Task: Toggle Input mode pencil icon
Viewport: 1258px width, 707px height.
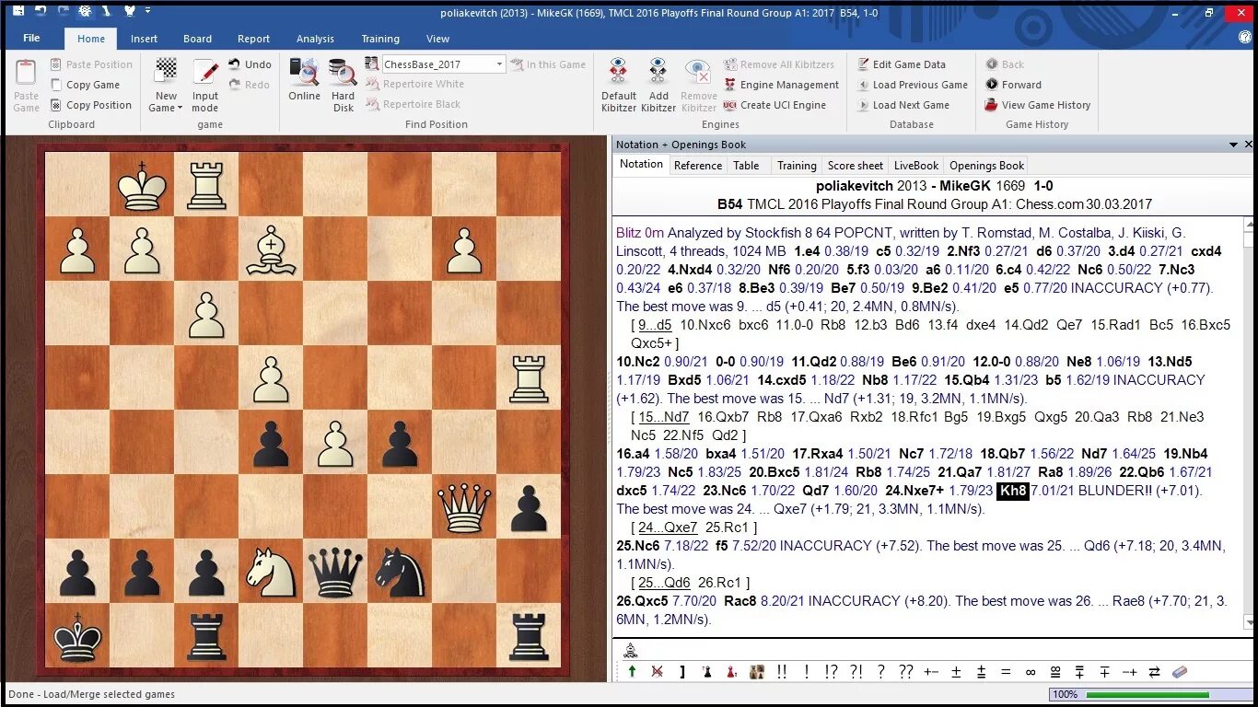Action: [205, 71]
